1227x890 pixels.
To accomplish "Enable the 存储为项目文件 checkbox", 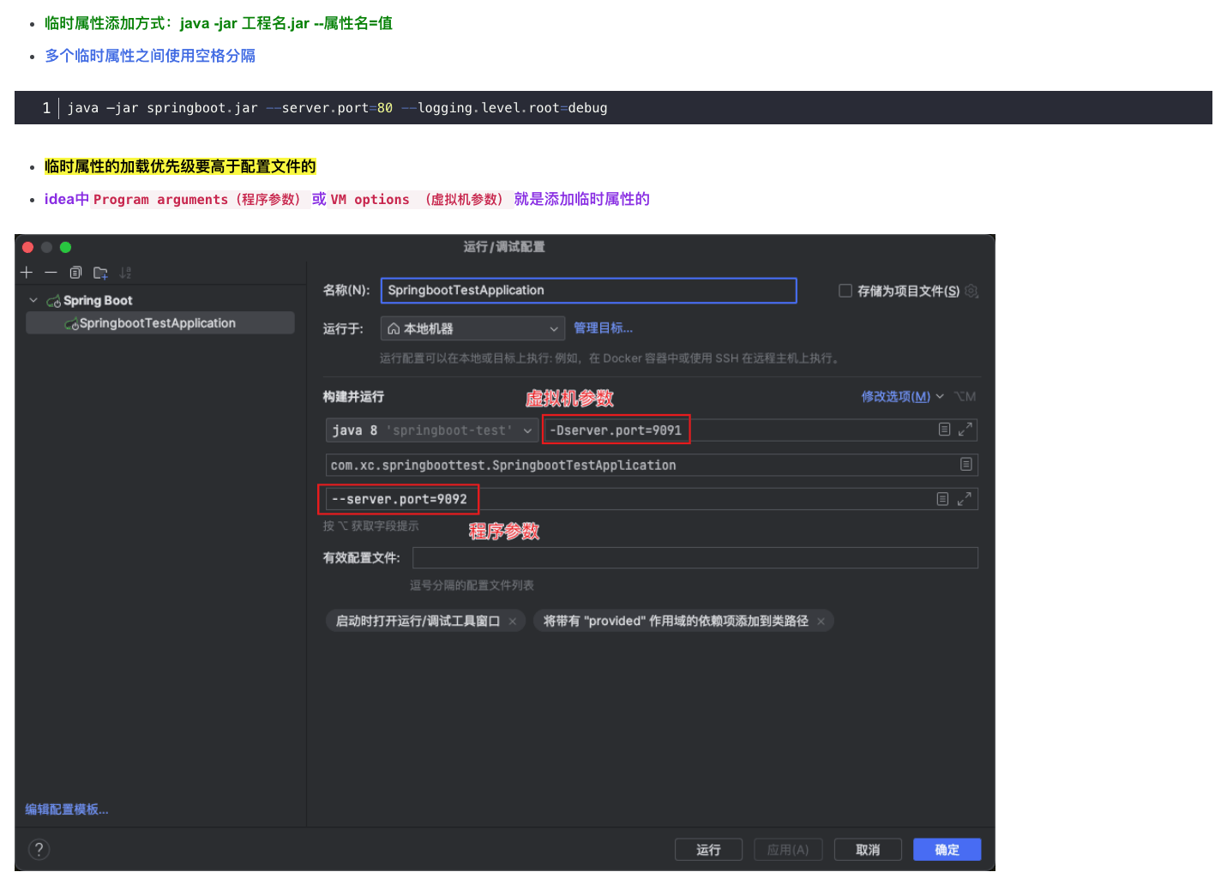I will tap(845, 291).
